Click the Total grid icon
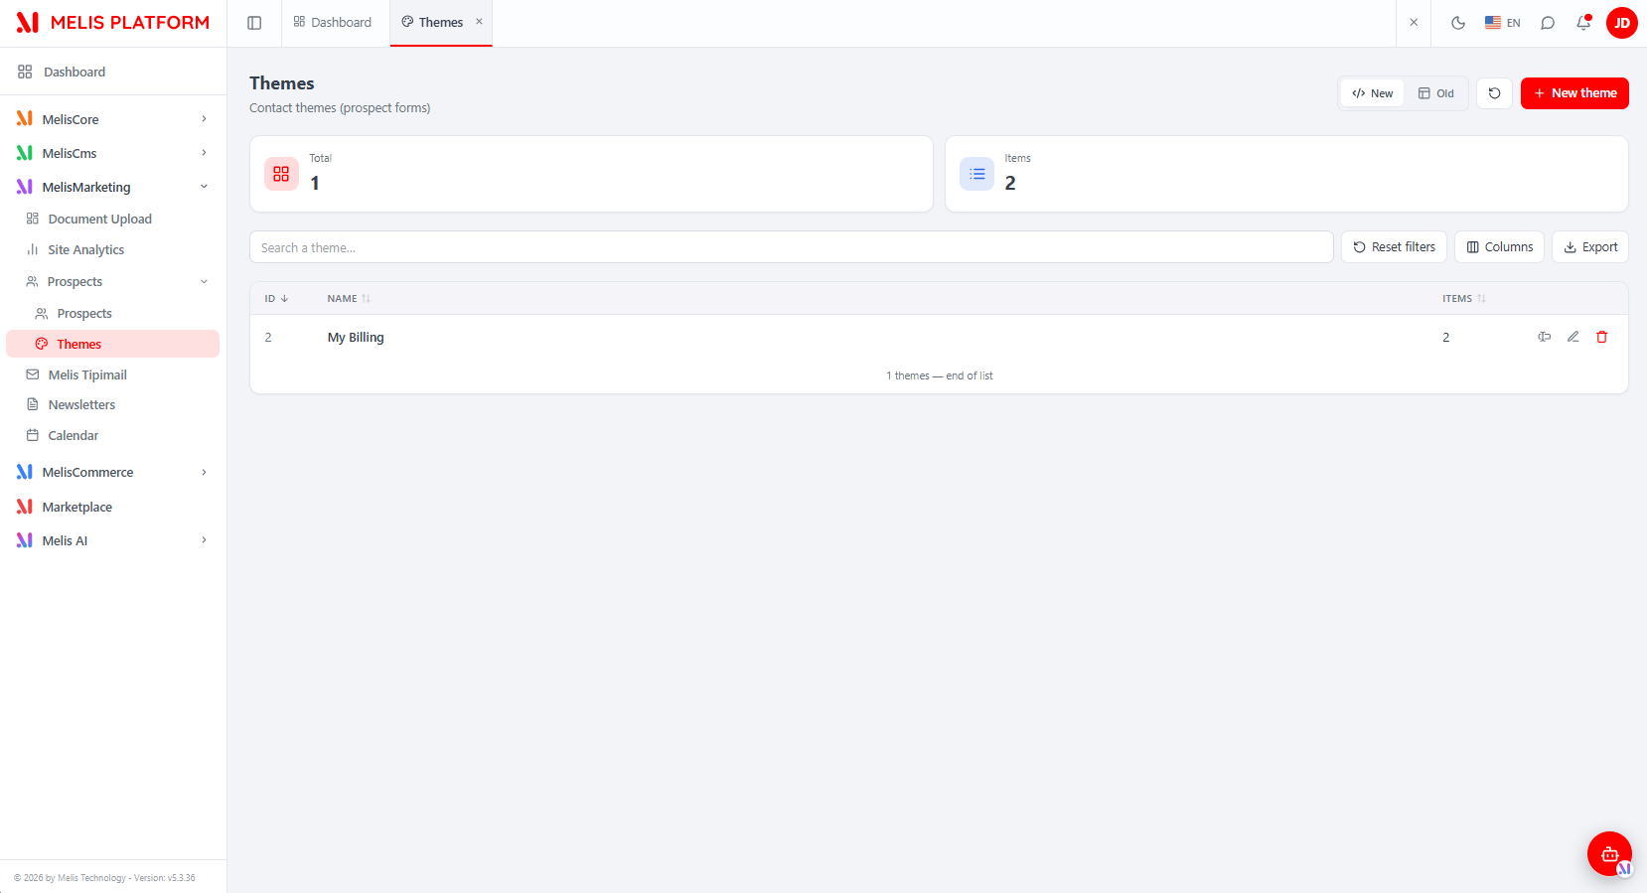 click(281, 174)
